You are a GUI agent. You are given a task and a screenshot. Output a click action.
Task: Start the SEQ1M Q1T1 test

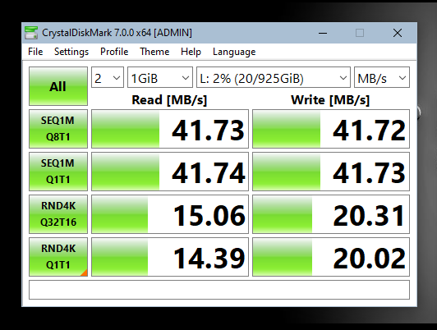tap(58, 172)
